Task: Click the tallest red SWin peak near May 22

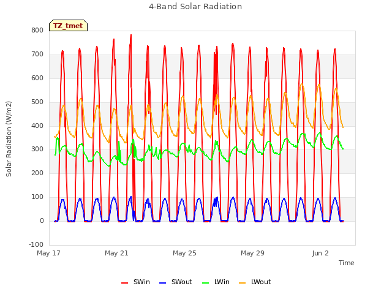Action: click(x=131, y=36)
